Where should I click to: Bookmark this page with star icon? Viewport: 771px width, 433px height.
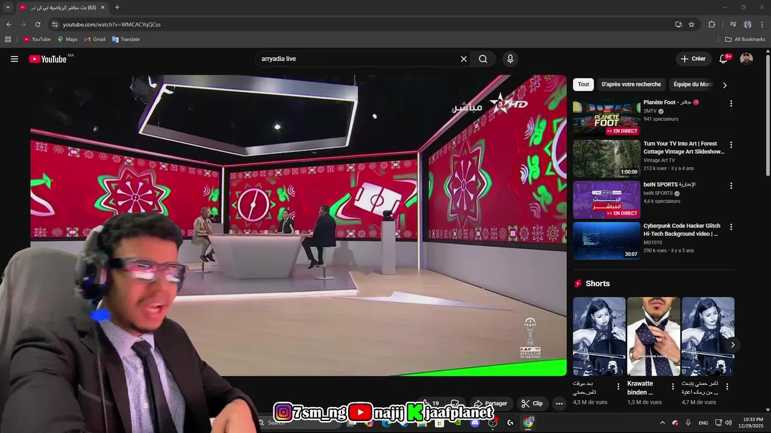tap(691, 25)
